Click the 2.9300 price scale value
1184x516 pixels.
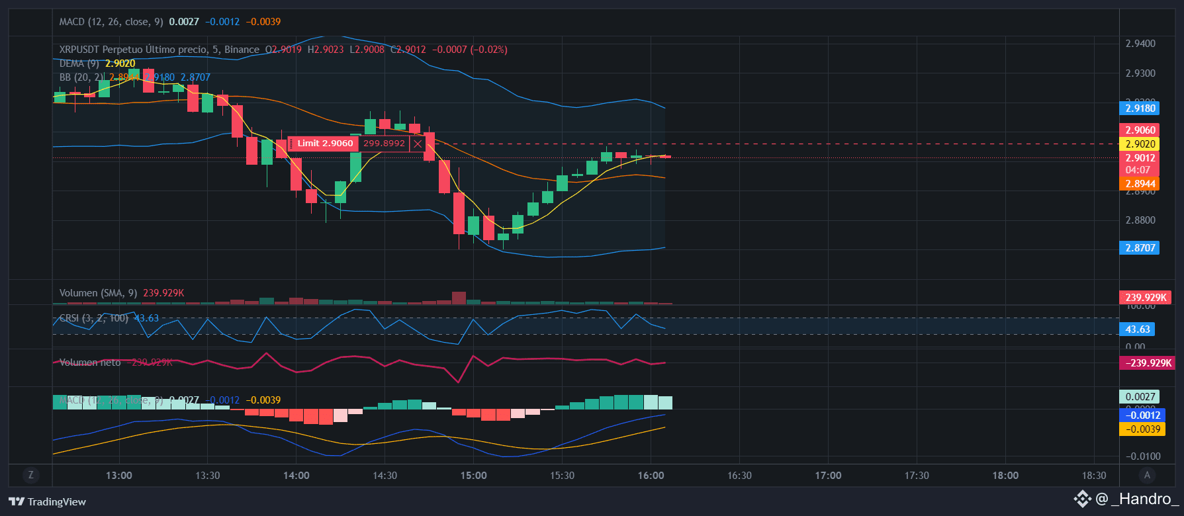1140,73
